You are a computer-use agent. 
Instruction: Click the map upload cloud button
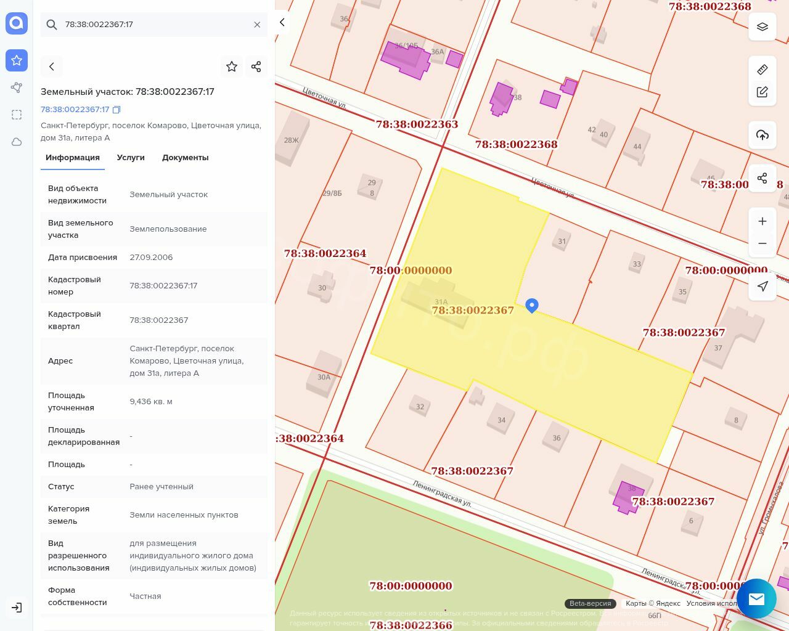coord(762,135)
